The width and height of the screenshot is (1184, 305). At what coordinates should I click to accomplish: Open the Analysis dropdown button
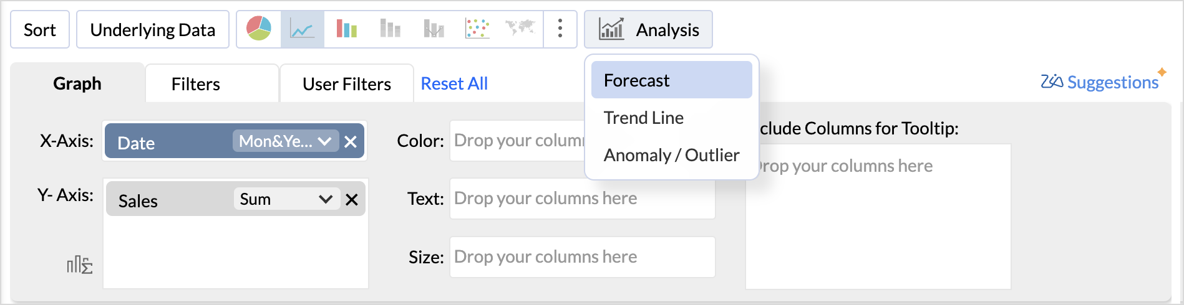[648, 29]
